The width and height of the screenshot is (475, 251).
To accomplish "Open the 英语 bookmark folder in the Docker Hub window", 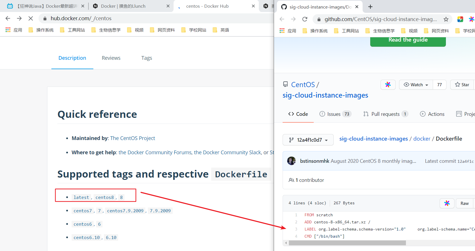I will point(221,30).
